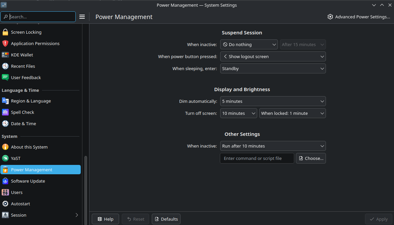Expand the 'Do nothing' inactivity dropdown
Image resolution: width=394 pixels, height=225 pixels.
tap(249, 44)
